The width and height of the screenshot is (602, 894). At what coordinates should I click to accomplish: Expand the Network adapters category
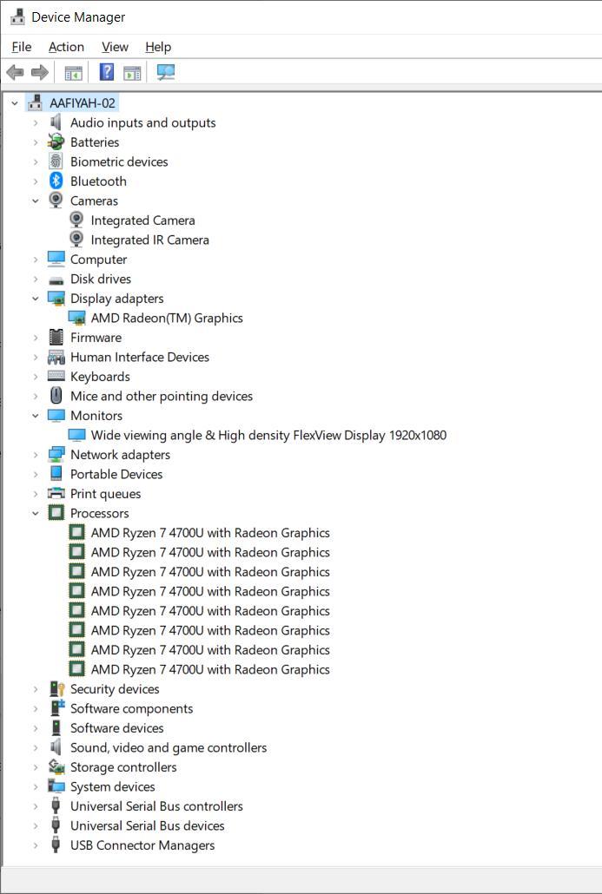click(x=36, y=455)
